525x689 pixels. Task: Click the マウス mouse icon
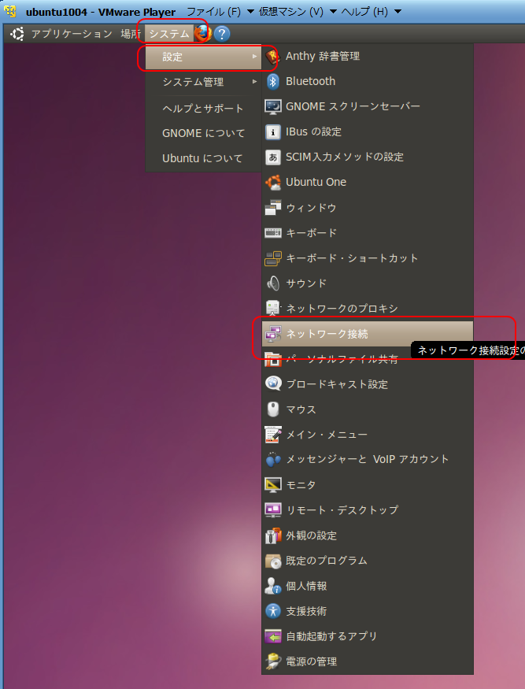click(x=273, y=409)
